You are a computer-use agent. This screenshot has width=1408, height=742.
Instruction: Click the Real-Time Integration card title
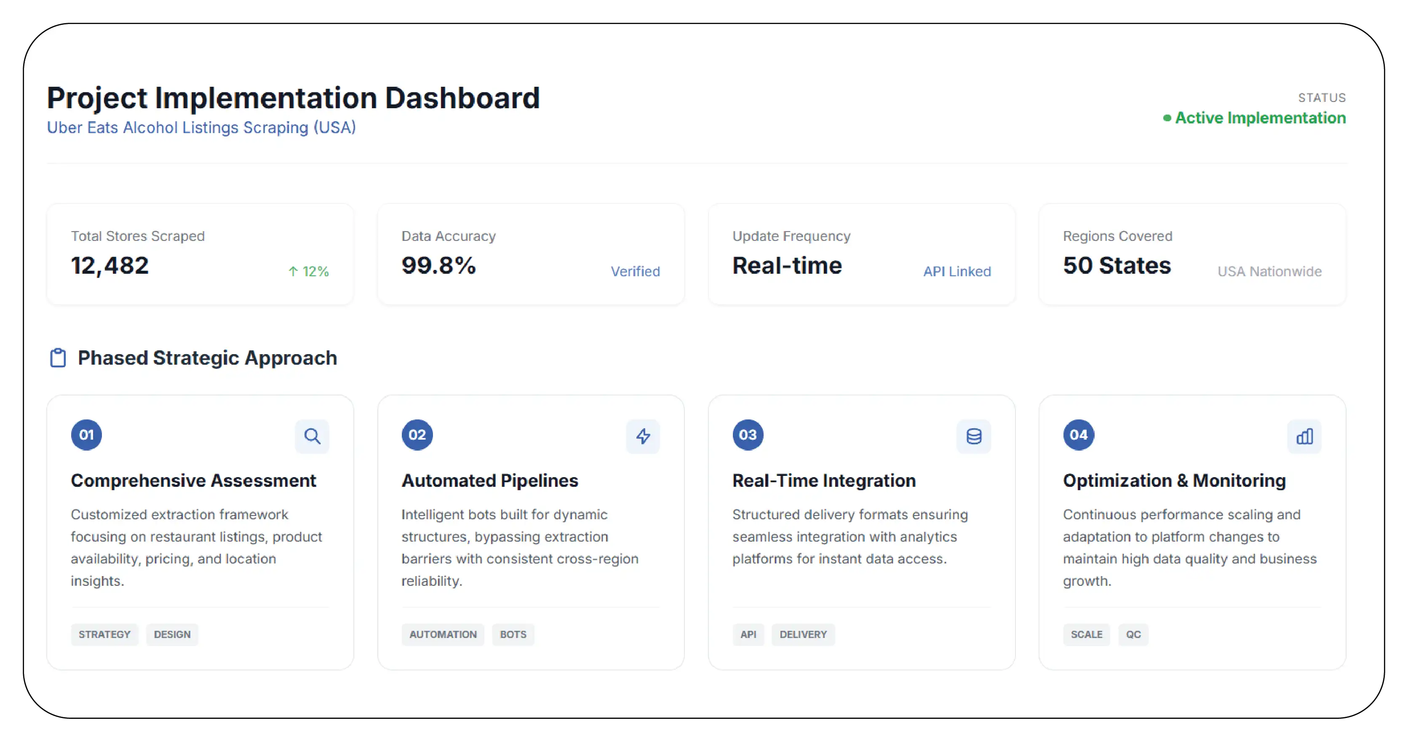coord(824,480)
